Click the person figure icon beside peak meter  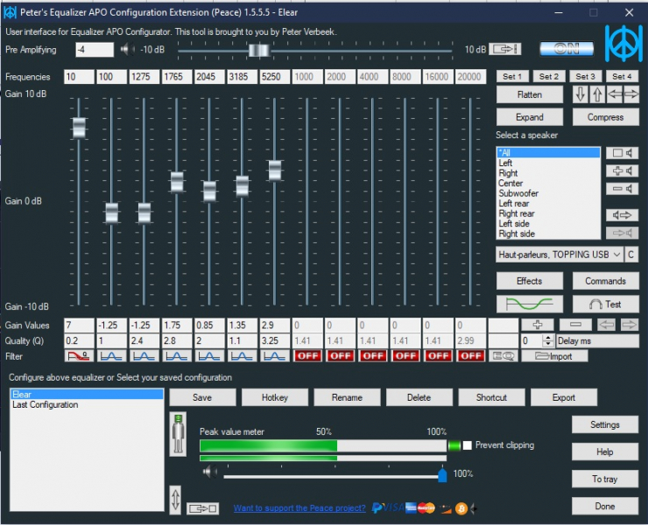[178, 434]
